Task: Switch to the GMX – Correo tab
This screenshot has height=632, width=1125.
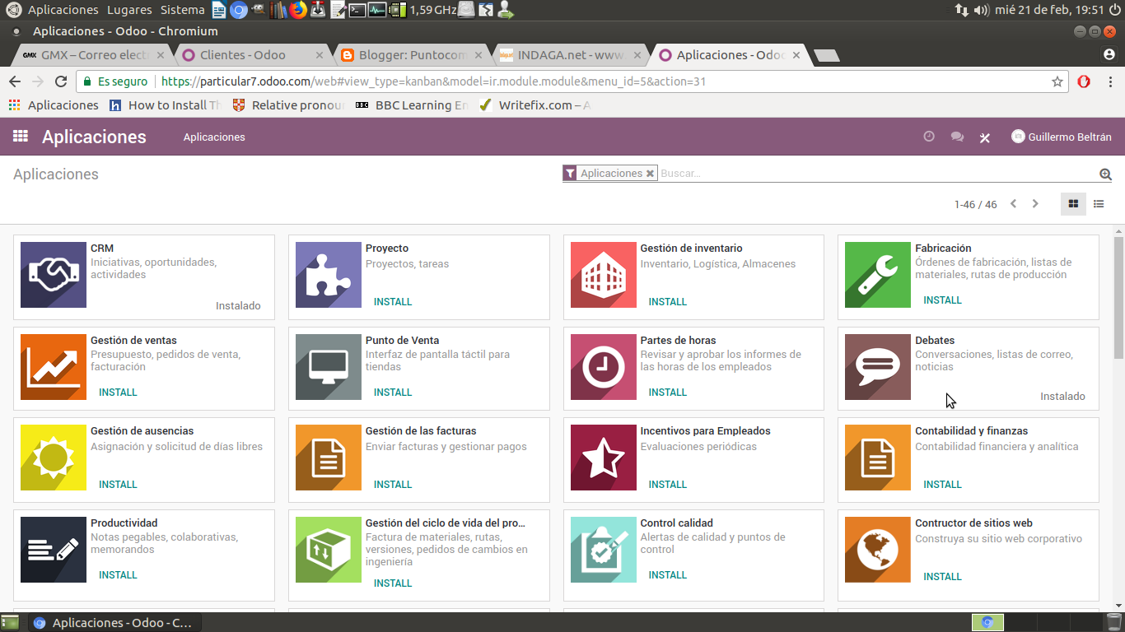Action: (x=93, y=55)
